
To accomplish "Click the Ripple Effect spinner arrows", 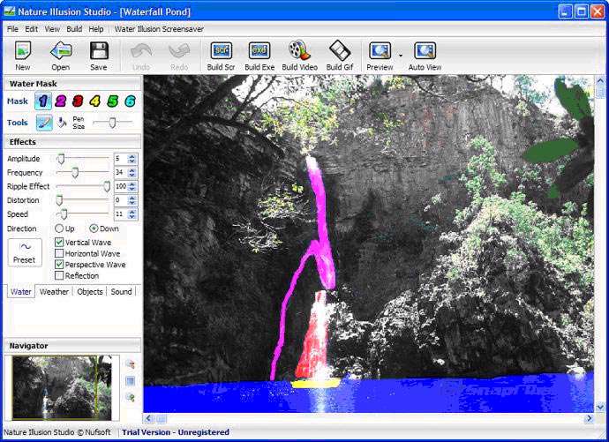I will [132, 187].
